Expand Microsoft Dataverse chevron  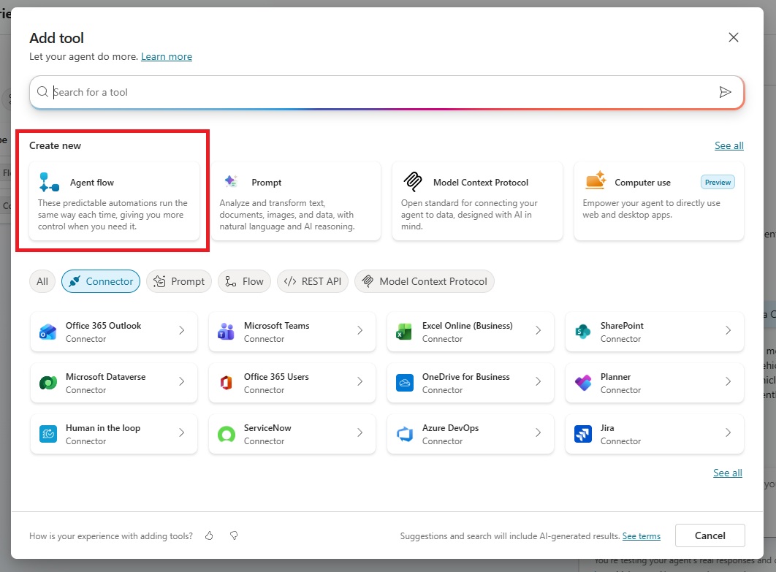[x=182, y=381]
